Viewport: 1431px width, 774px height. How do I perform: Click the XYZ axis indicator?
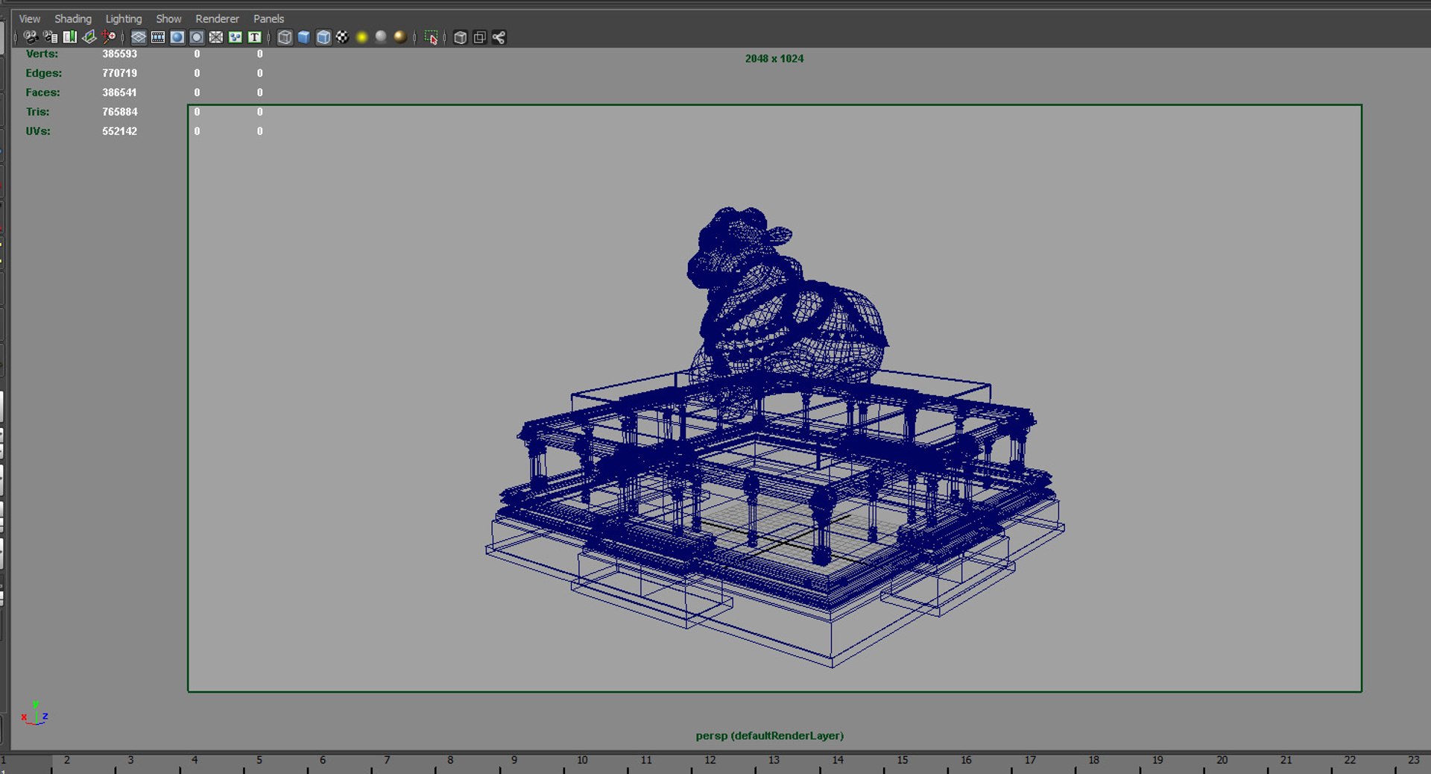35,714
